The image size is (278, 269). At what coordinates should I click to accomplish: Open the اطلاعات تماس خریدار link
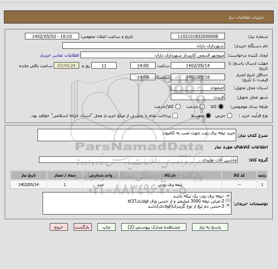click(60, 55)
